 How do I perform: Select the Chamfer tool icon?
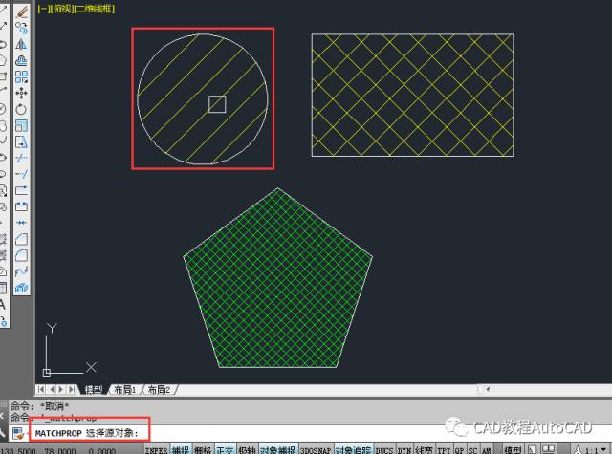tap(21, 239)
